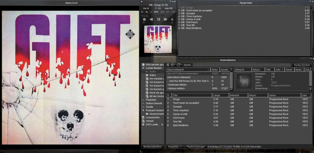Click the Playlist erzeugen button
314x153 pixels.
195,146
